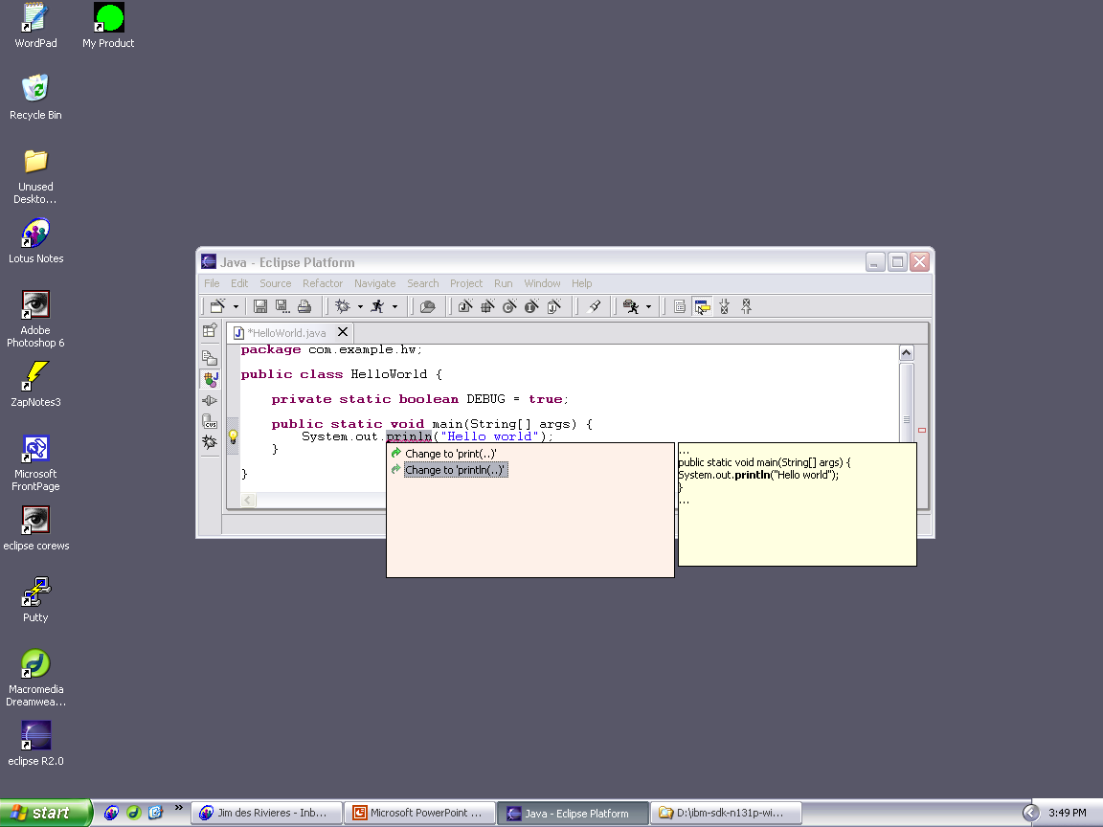The image size is (1103, 827).
Task: Open the Refactor menu
Action: pyautogui.click(x=323, y=283)
